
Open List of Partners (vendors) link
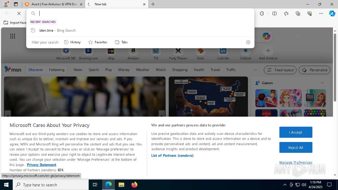[172, 155]
